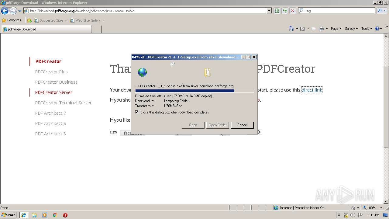Open PDFCreator Terminal Server sidebar link

coord(63,103)
